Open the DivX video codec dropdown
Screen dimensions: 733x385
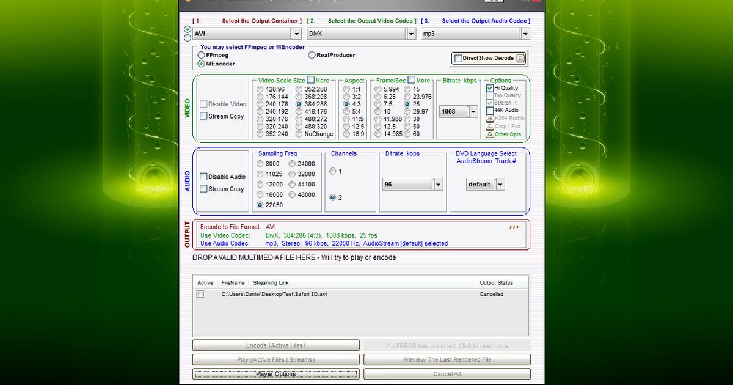(x=410, y=34)
